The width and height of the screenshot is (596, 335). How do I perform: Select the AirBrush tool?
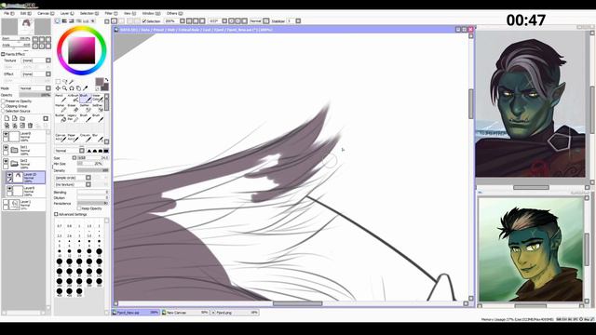[x=73, y=98]
